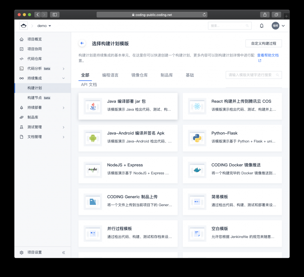Switch to the 编程语言 tab
The width and height of the screenshot is (304, 277).
click(110, 75)
